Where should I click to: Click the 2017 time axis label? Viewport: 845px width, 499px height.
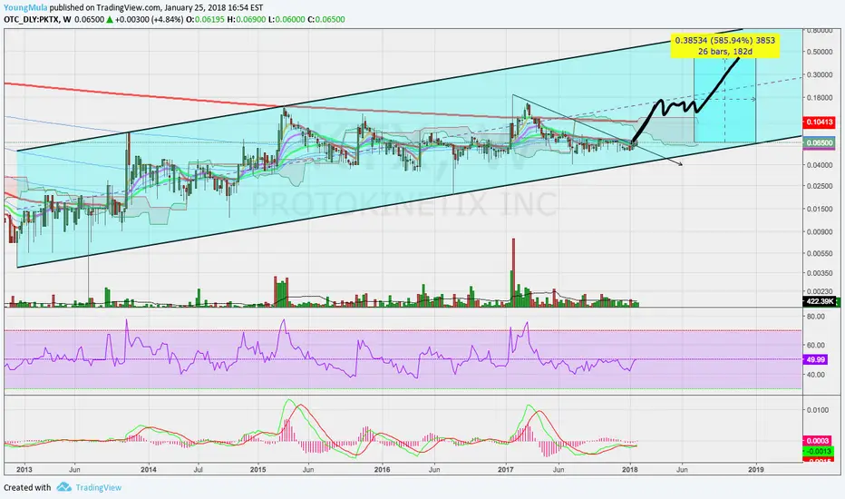[x=506, y=469]
